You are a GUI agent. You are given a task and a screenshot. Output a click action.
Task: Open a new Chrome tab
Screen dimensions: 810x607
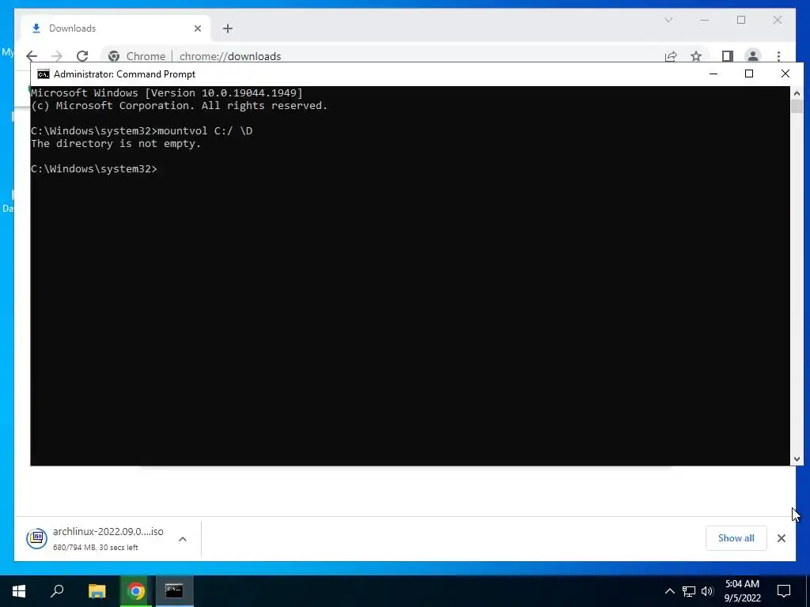point(228,28)
